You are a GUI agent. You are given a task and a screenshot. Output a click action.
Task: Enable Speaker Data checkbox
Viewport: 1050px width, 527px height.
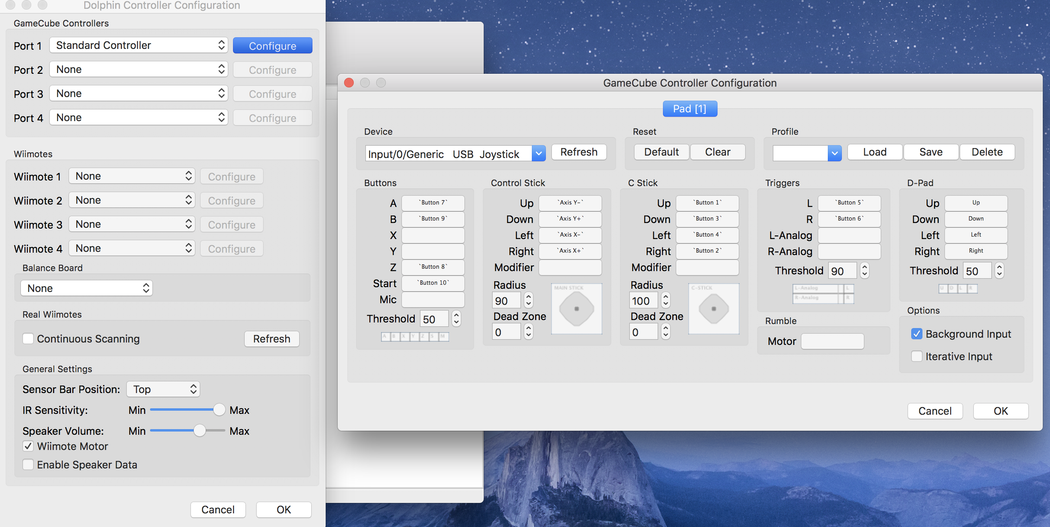(28, 465)
